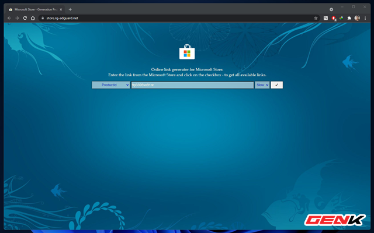This screenshot has width=374, height=233.
Task: Bookmark this page with the star icon
Action: coord(316,18)
